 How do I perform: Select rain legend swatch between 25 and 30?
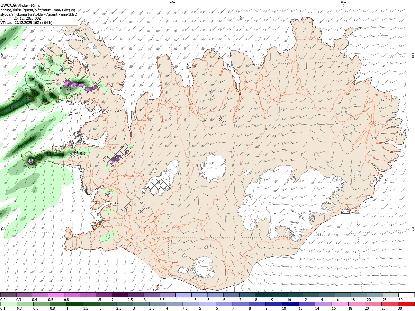(x=389, y=304)
